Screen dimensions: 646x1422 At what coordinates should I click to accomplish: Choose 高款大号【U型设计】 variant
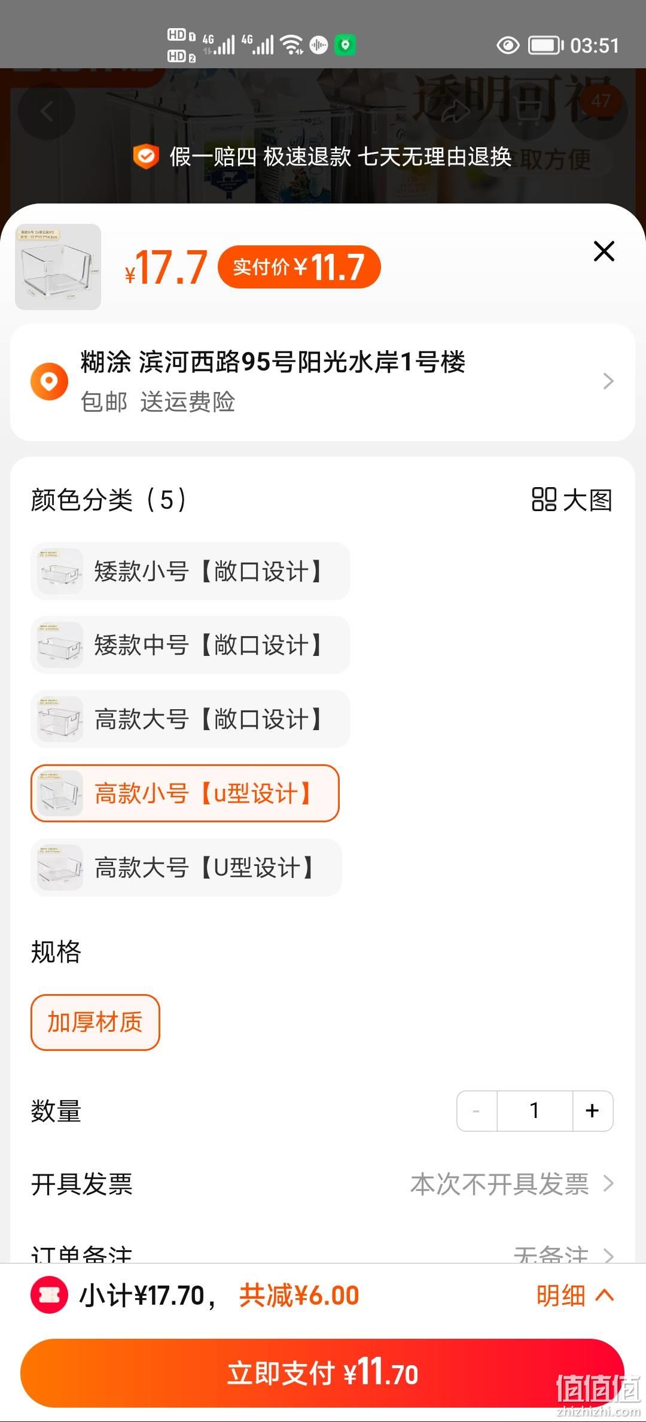(186, 868)
